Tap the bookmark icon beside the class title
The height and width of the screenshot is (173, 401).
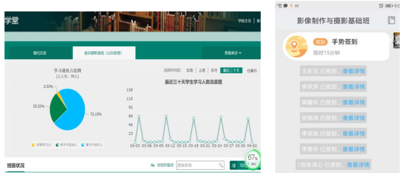pos(391,20)
